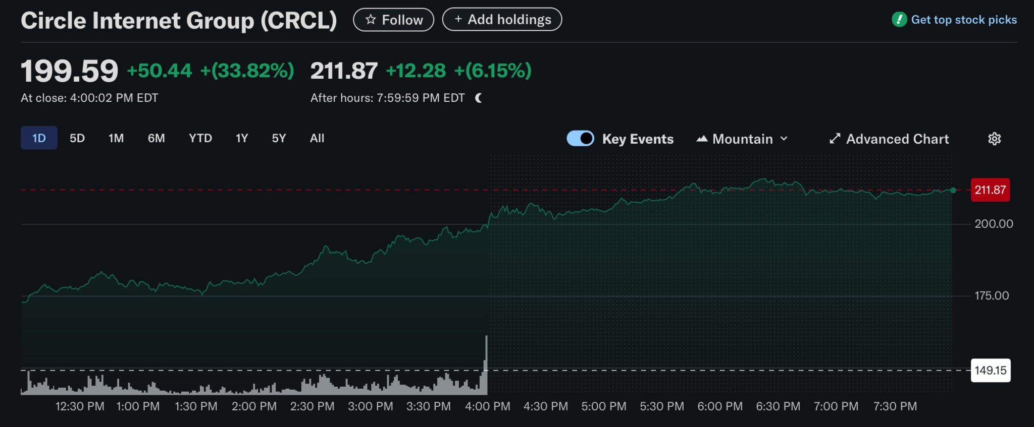
Task: Select the mountain chart type icon
Action: pyautogui.click(x=702, y=139)
